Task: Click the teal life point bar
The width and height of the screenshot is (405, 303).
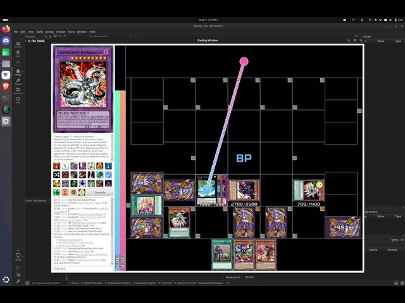Action: [118, 180]
